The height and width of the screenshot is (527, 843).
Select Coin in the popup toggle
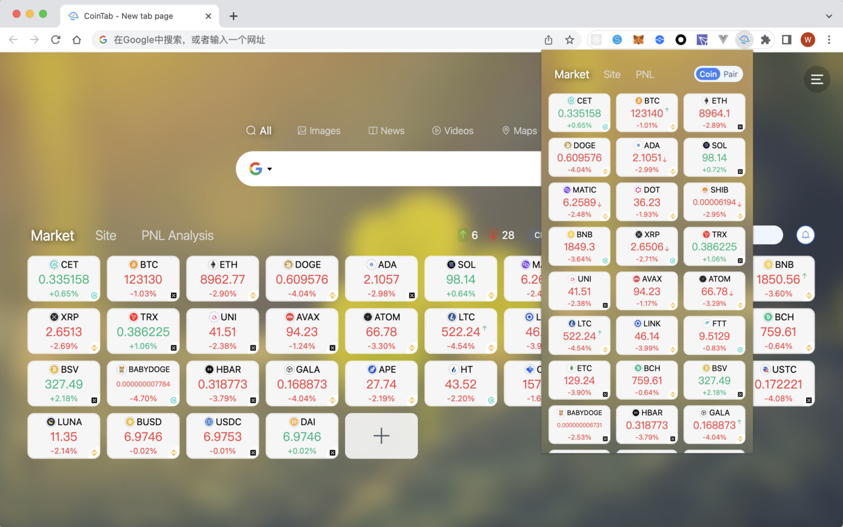pyautogui.click(x=708, y=74)
